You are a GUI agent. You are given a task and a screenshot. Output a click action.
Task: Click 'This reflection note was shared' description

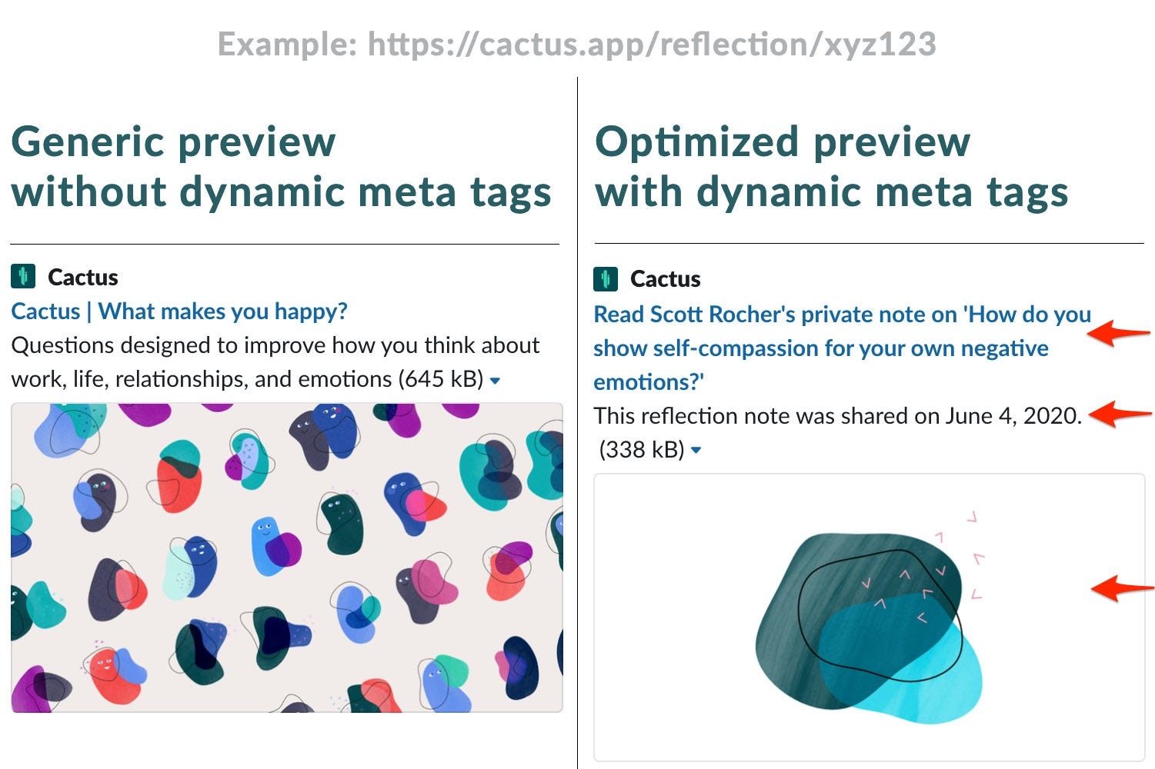pyautogui.click(x=838, y=416)
